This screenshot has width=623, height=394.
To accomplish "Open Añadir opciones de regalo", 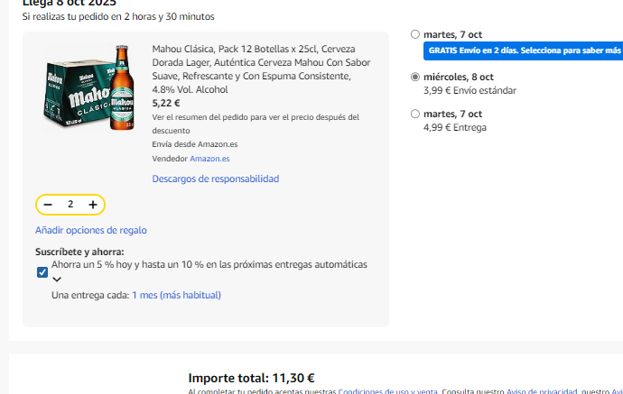I will [91, 230].
